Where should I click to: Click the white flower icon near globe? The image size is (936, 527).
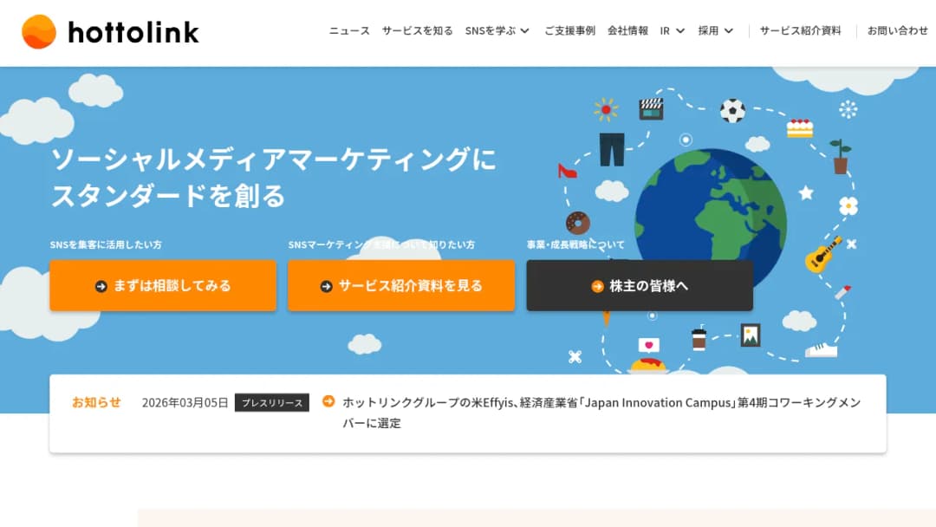click(848, 206)
